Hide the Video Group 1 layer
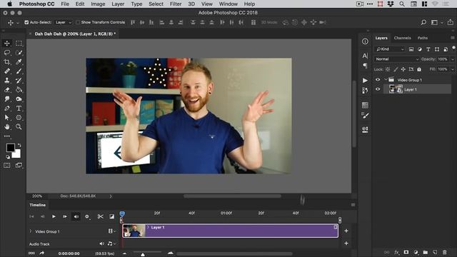 click(x=378, y=79)
